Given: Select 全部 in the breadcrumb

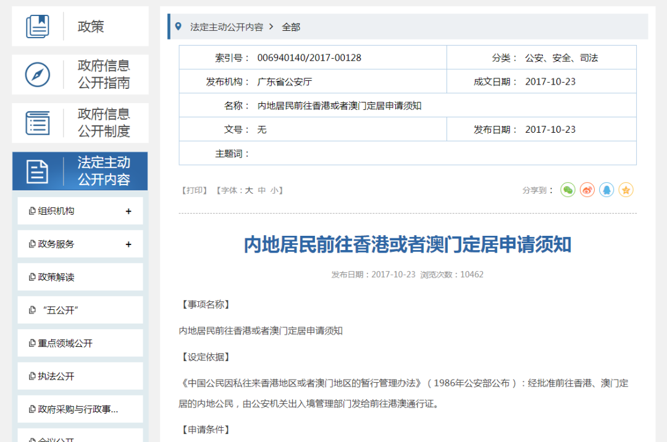Looking at the screenshot, I should click(x=291, y=28).
